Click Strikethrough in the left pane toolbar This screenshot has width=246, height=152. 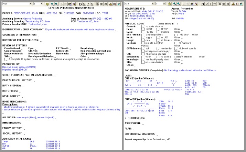coord(92,4)
